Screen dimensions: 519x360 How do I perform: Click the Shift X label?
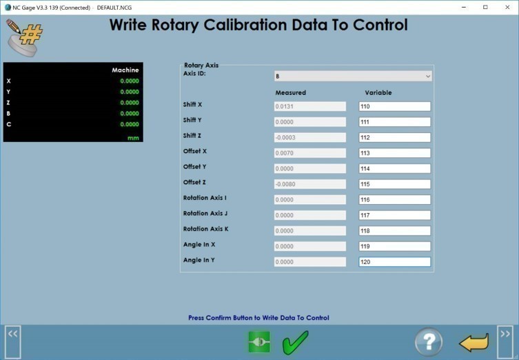coord(192,105)
